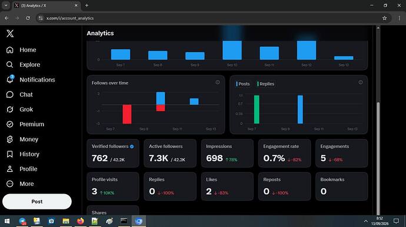
Task: Open Premium in the sidebar
Action: 25,124
